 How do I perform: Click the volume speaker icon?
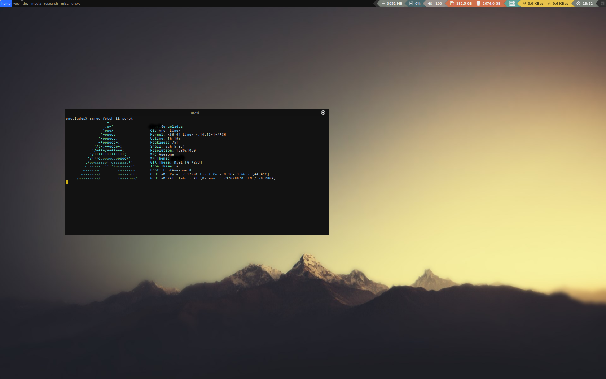point(430,3)
